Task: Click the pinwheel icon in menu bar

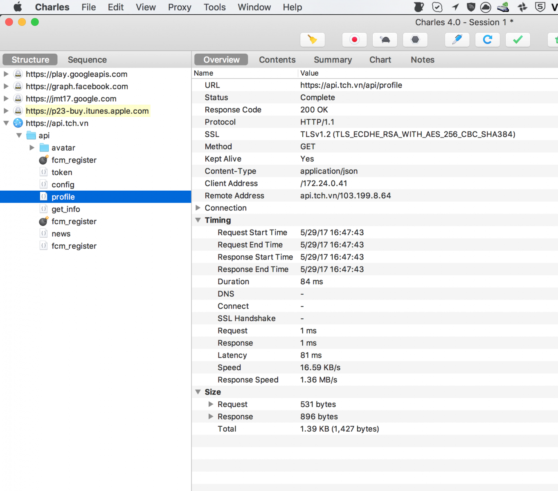Action: point(522,7)
